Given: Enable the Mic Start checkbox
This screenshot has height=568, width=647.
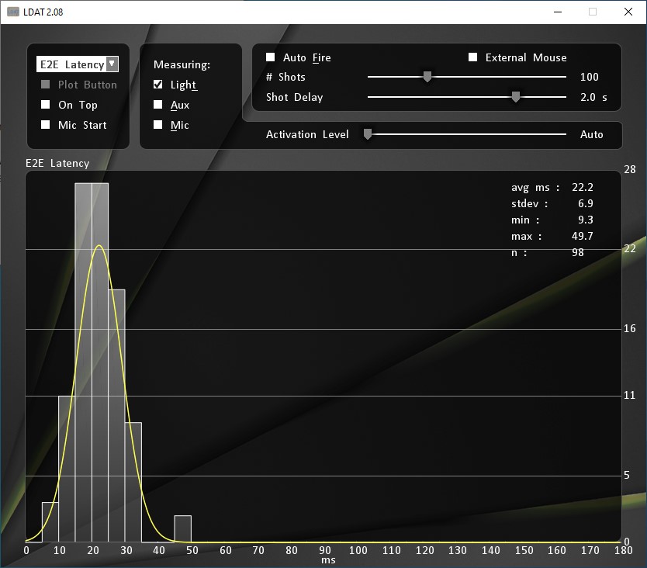Looking at the screenshot, I should click(x=46, y=125).
